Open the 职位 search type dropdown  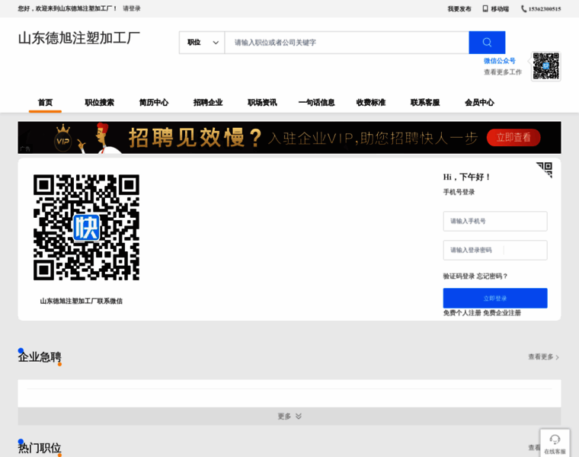pyautogui.click(x=202, y=43)
